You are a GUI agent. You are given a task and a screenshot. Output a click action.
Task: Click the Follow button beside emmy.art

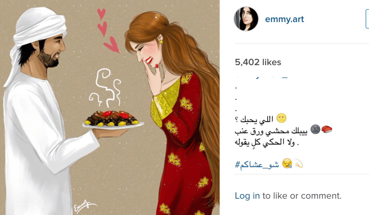coord(367,19)
